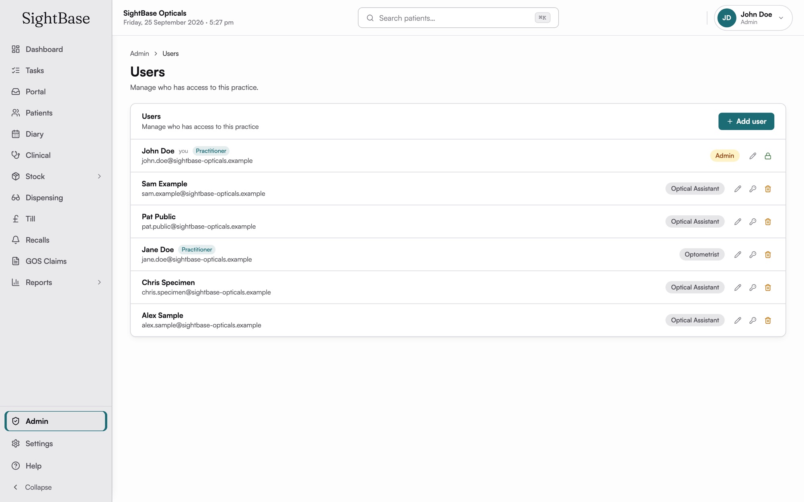
Task: Edit John Doe's user details pencil icon
Action: tap(753, 156)
